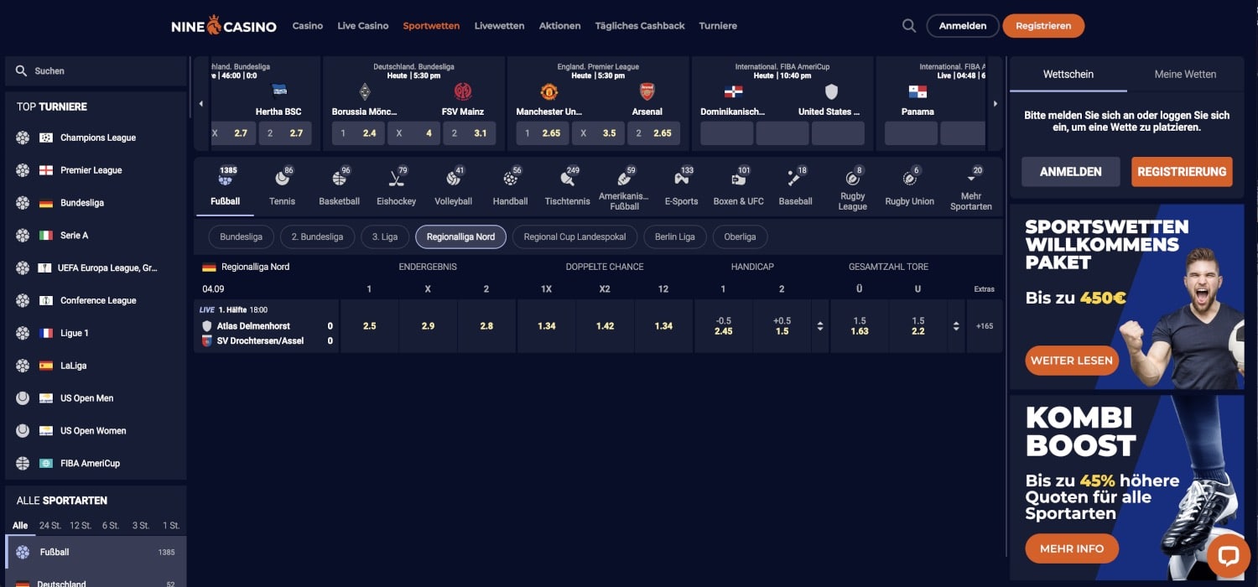The height and width of the screenshot is (587, 1258).
Task: Open the search magnifier in header
Action: (909, 26)
